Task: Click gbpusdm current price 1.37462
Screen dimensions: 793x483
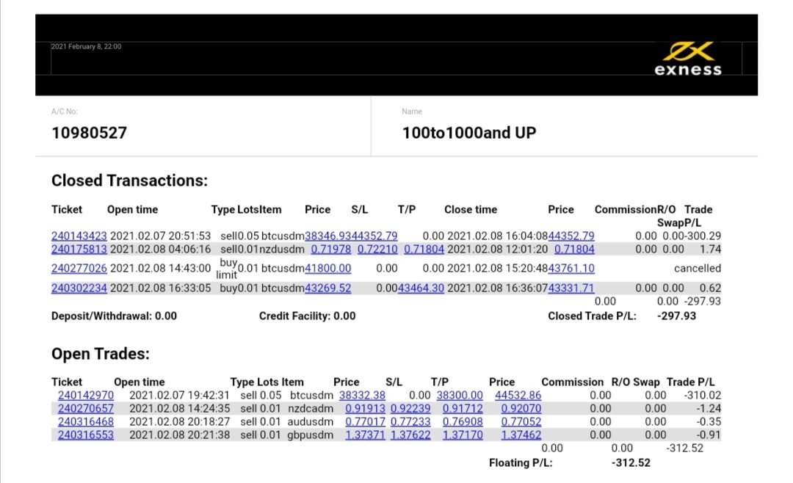Action: tap(521, 435)
